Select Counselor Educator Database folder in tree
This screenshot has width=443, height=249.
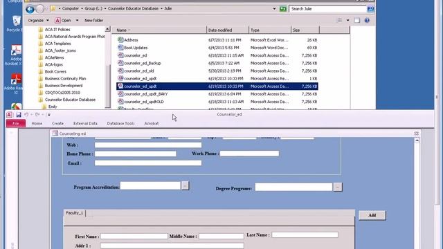click(x=70, y=100)
